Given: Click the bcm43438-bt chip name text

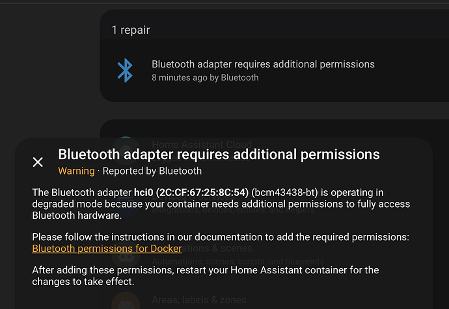Looking at the screenshot, I should click(x=287, y=193).
